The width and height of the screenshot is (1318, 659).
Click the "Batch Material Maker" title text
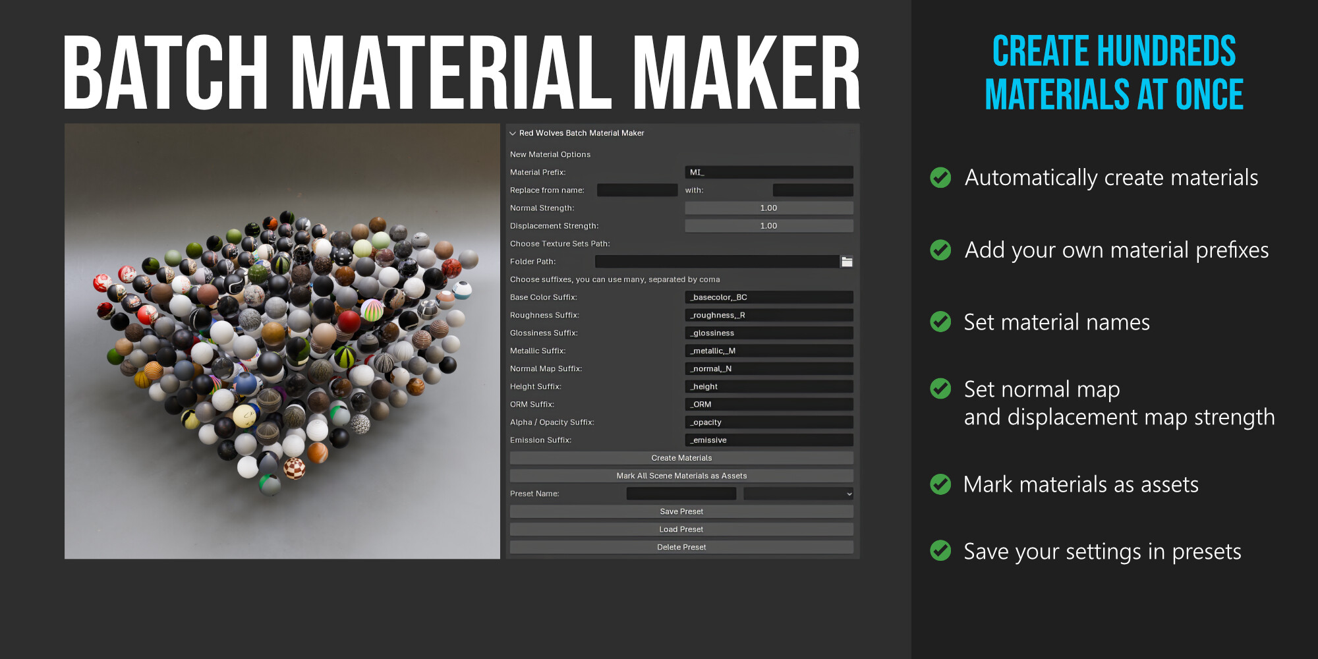point(462,72)
